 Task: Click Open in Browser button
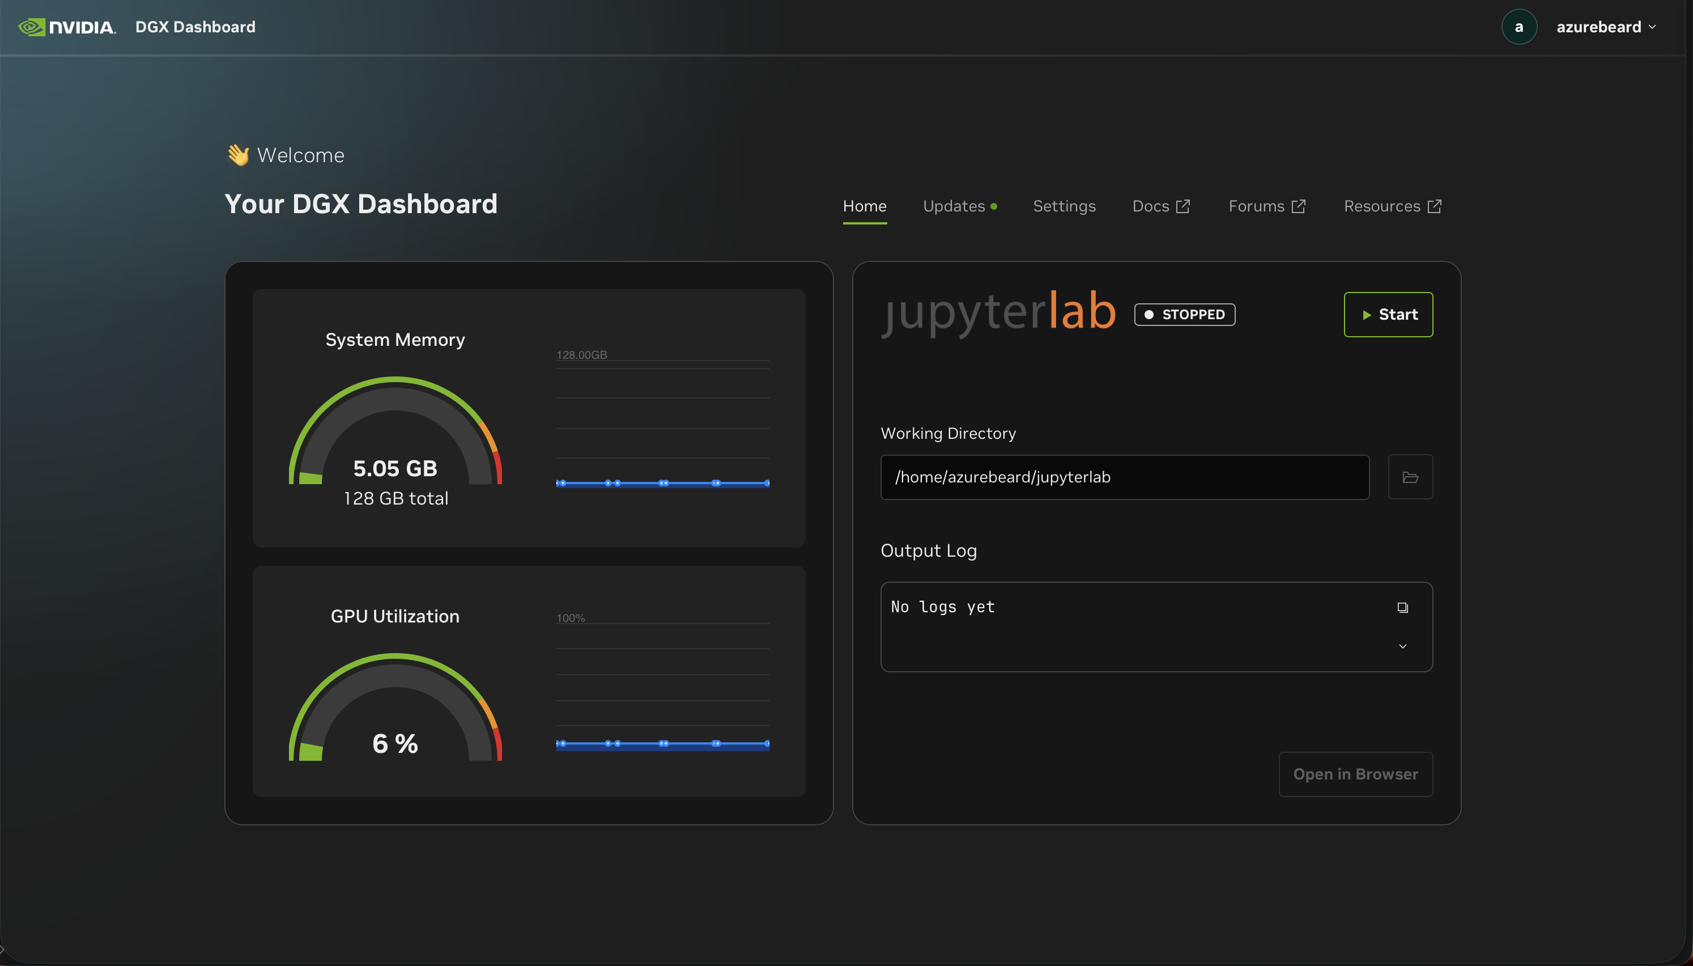(x=1356, y=774)
